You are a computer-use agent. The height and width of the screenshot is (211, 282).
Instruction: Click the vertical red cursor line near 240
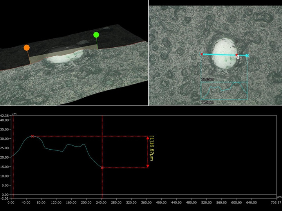point(102,184)
